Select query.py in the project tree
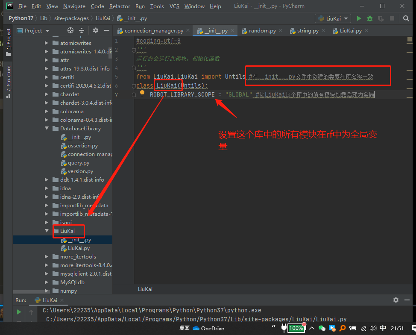The width and height of the screenshot is (416, 335). pos(79,163)
